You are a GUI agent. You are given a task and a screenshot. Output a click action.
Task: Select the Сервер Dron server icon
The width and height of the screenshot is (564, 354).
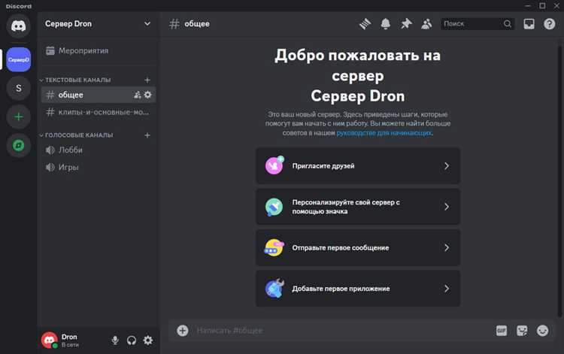tap(18, 59)
